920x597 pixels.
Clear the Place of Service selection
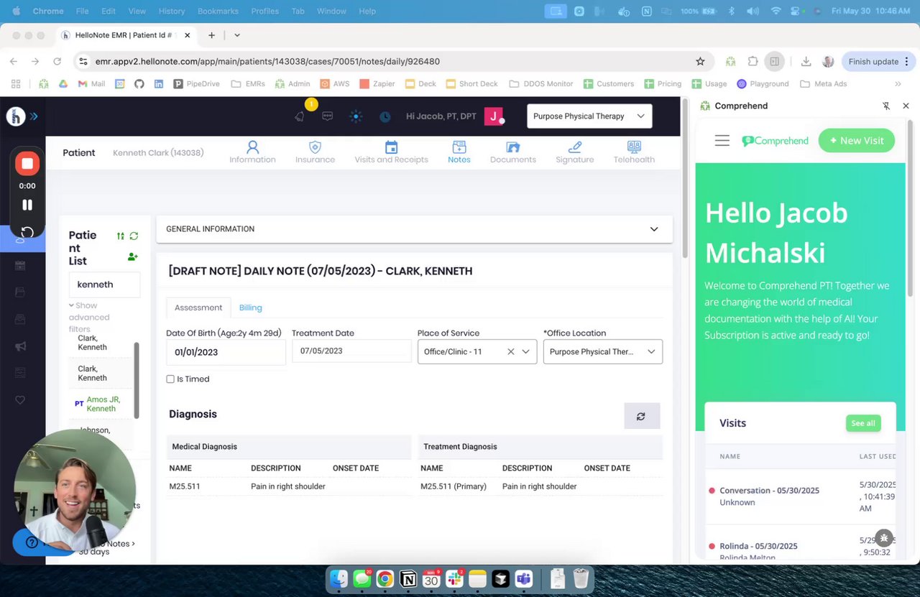(x=510, y=352)
